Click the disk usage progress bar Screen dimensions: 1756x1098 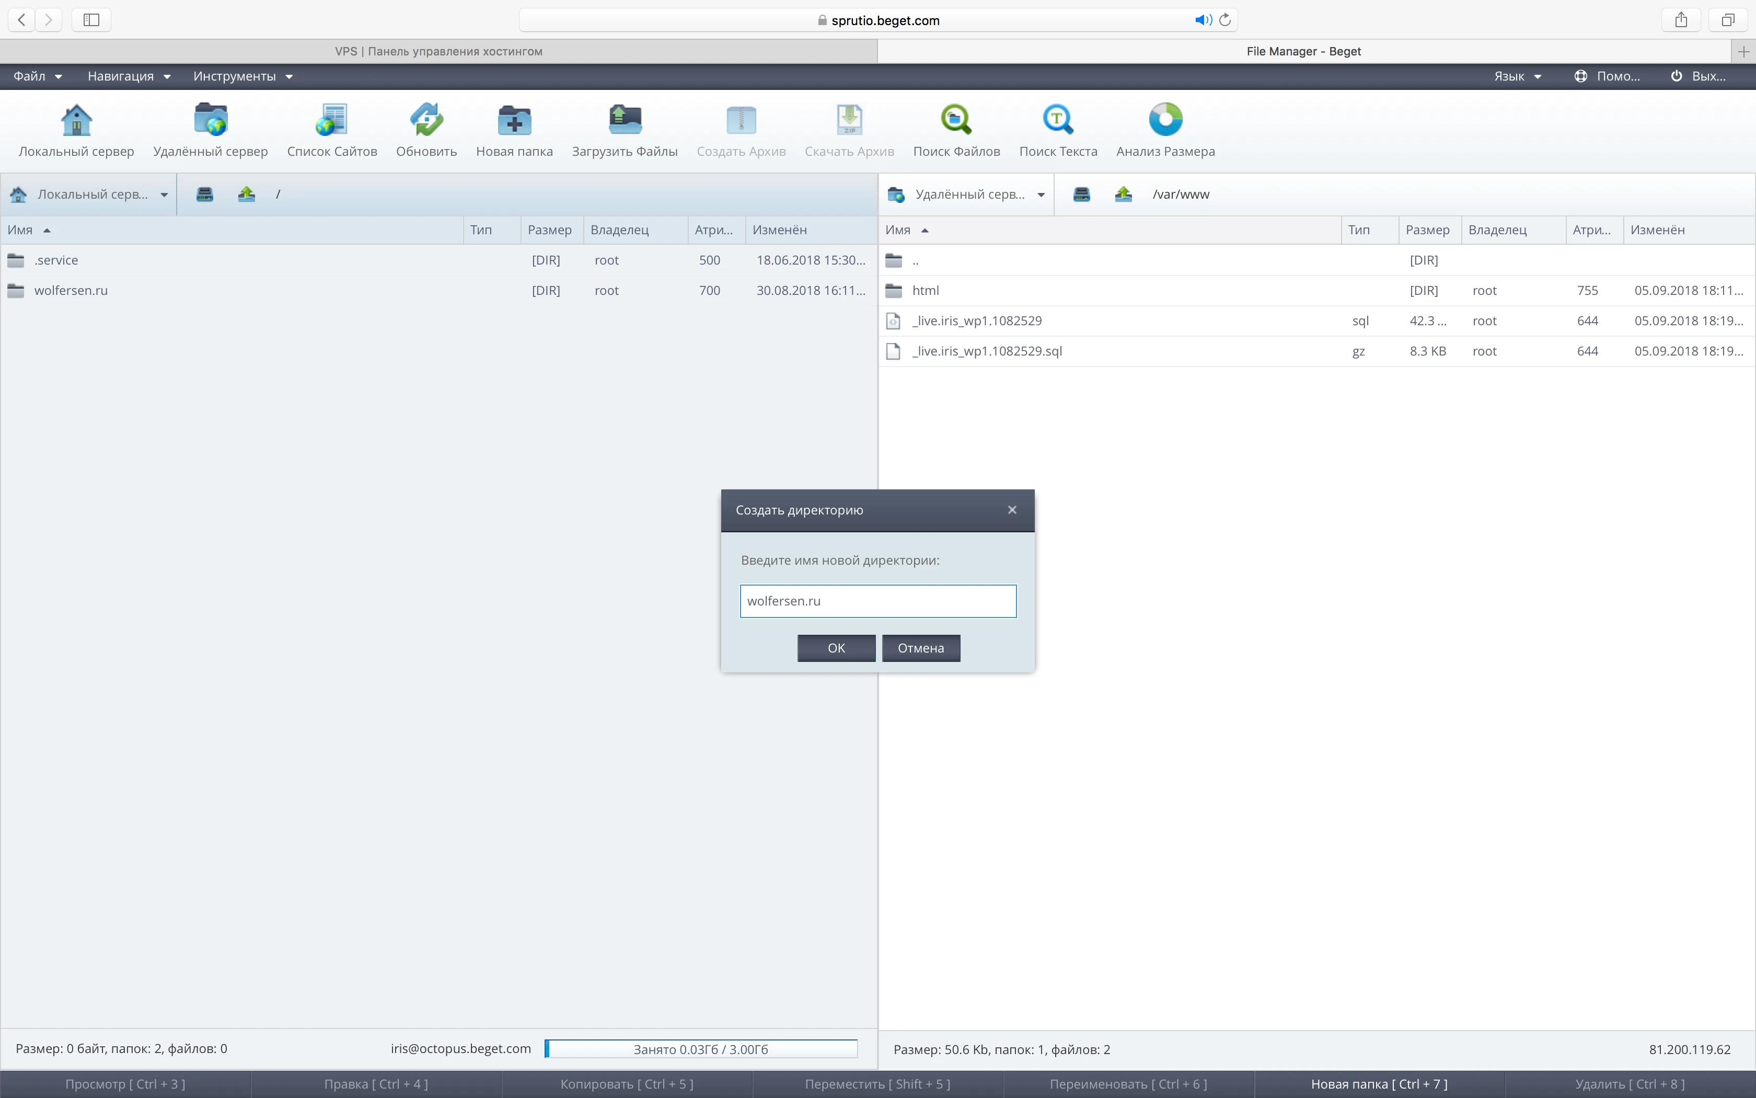pyautogui.click(x=701, y=1049)
